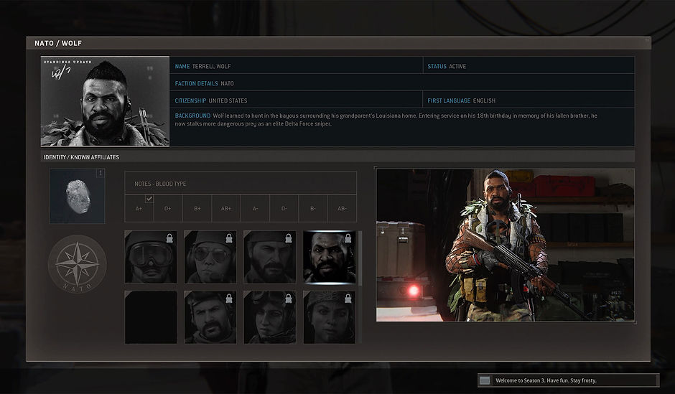The width and height of the screenshot is (675, 394).
Task: Select the AB+ blood type cell
Action: [226, 208]
